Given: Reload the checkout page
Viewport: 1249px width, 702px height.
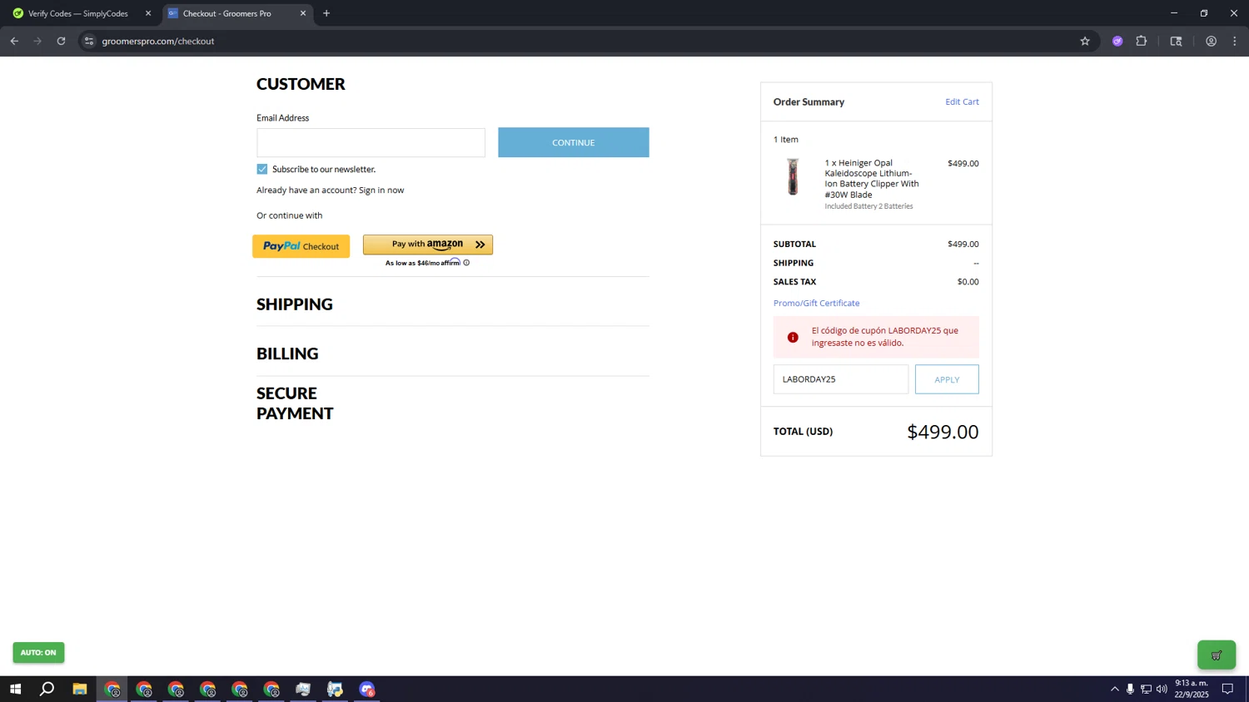Looking at the screenshot, I should [61, 41].
